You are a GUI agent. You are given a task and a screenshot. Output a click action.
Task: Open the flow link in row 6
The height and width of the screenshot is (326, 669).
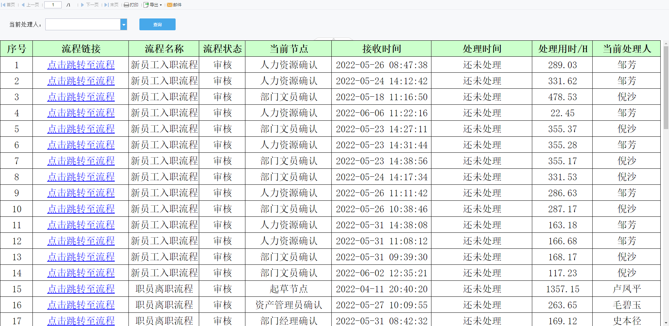81,145
